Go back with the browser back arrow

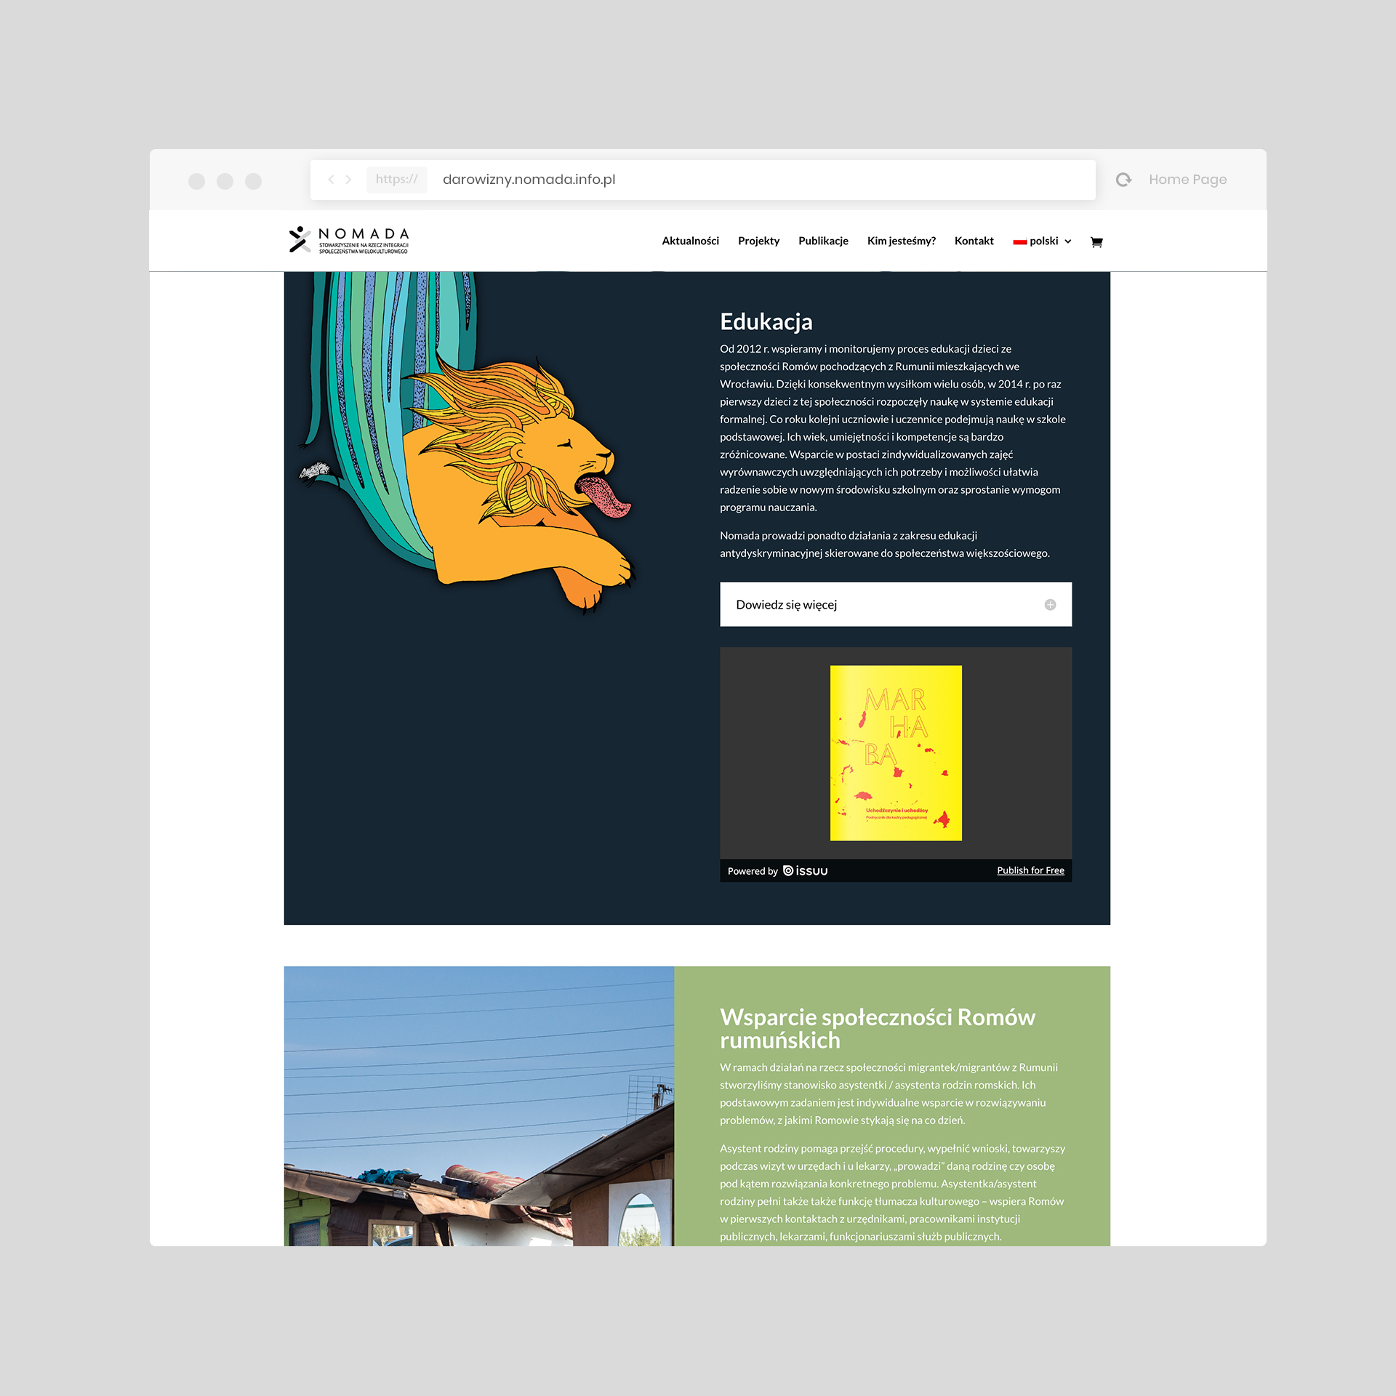(331, 180)
